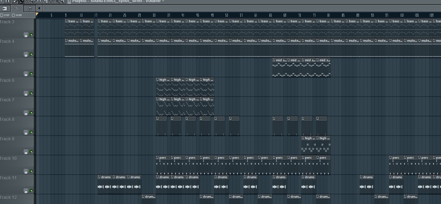Click the yellow playhead marker at timeline start
This screenshot has width=441, height=204.
click(37, 15)
